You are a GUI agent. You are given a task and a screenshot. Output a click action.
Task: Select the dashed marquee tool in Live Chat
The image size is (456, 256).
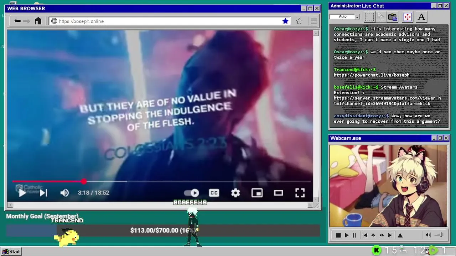click(x=369, y=17)
